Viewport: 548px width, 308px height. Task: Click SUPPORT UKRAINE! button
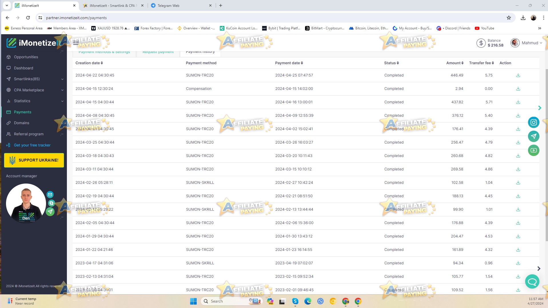click(x=34, y=160)
